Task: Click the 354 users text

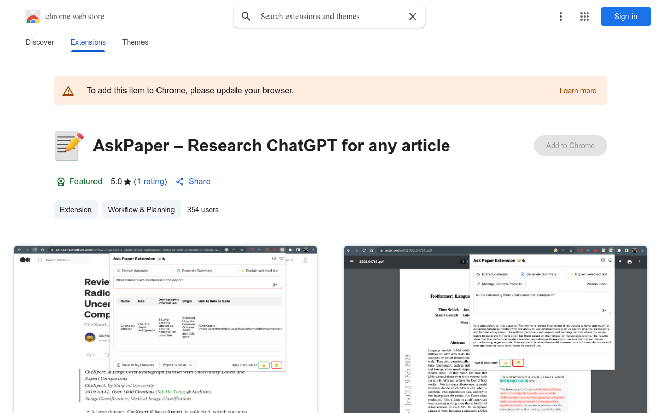Action: coord(203,210)
